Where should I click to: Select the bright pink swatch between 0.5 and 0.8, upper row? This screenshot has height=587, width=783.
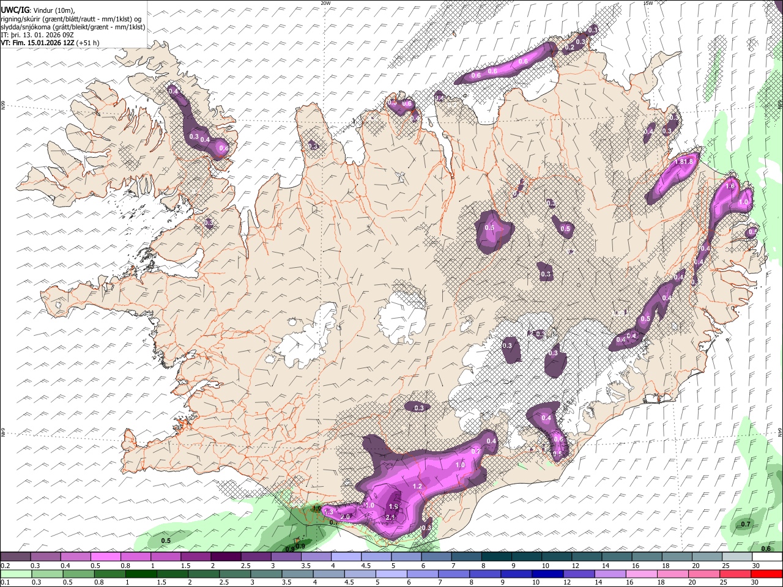tap(105, 556)
